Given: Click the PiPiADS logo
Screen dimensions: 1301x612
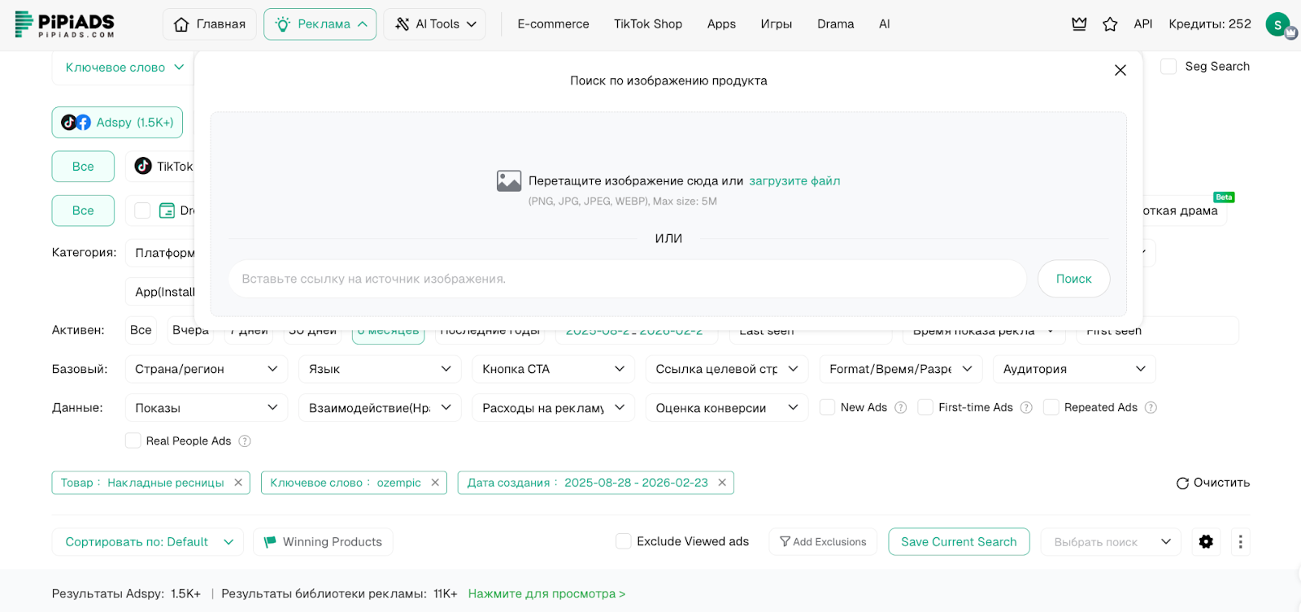Looking at the screenshot, I should (65, 24).
